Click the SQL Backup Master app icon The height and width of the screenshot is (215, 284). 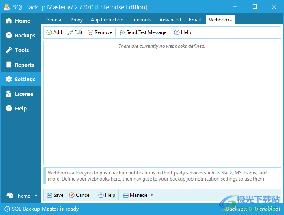pyautogui.click(x=7, y=7)
